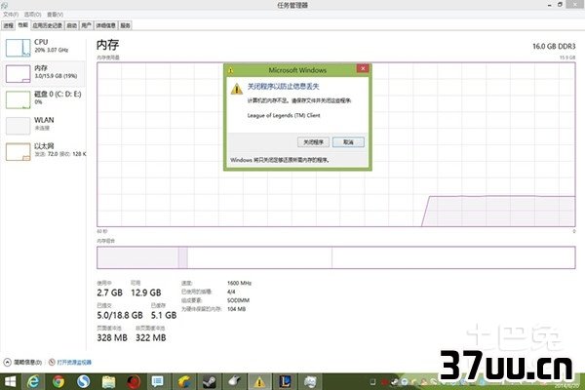This screenshot has height=390, width=585.
Task: Switch to the 进程 tab
Action: (9, 25)
